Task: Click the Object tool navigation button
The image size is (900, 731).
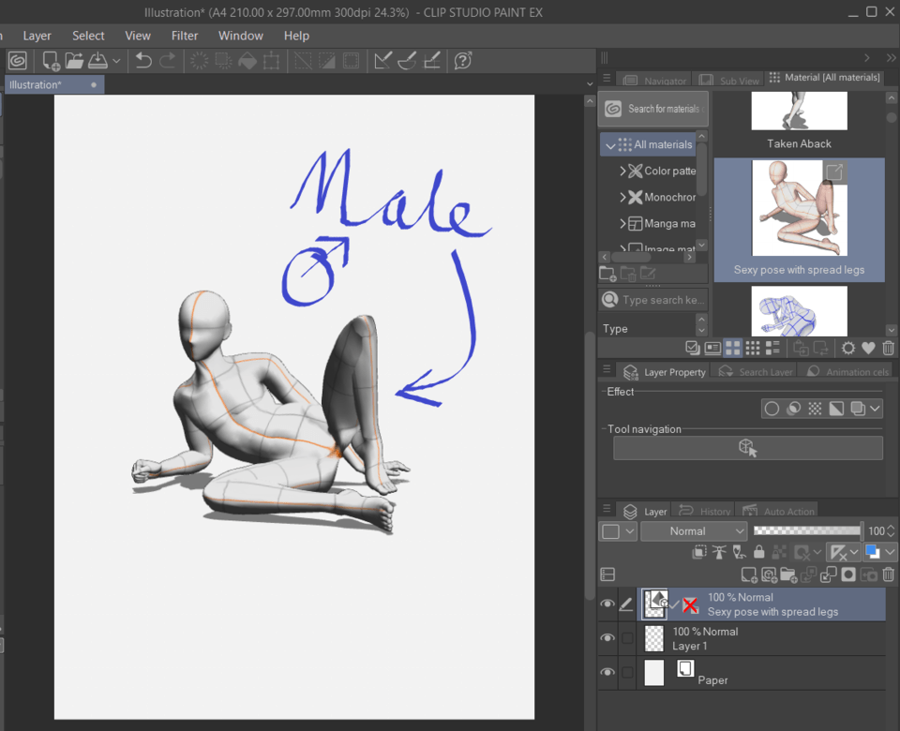Action: point(747,448)
